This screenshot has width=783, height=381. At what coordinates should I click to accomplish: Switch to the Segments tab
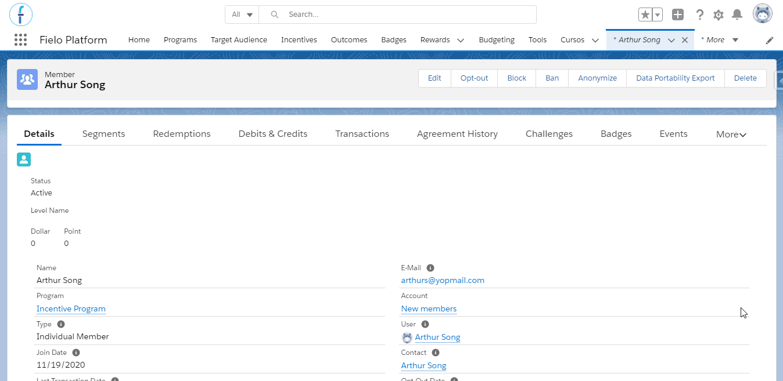click(103, 134)
